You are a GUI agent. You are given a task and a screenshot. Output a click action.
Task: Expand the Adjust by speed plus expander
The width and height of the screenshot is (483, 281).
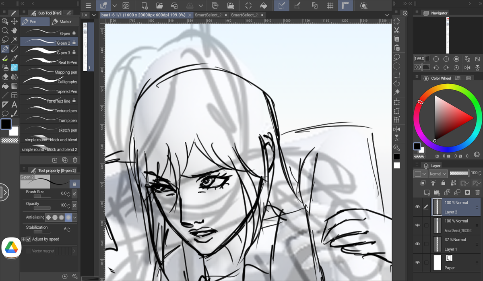pos(23,239)
